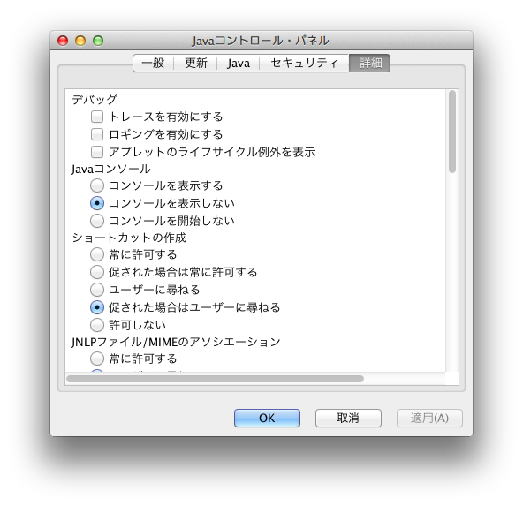The width and height of the screenshot is (523, 506).
Task: Choose ユーザーに尋ねる radio option
Action: [97, 290]
